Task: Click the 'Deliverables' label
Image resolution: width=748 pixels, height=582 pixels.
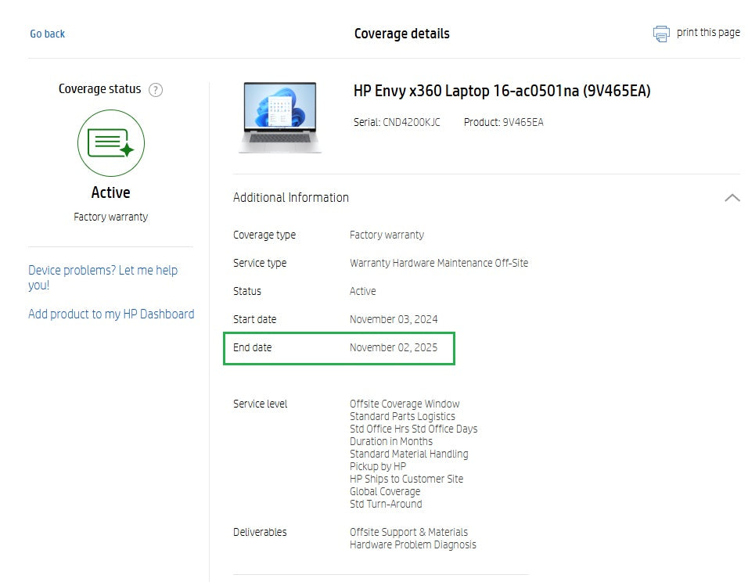Action: click(x=260, y=532)
